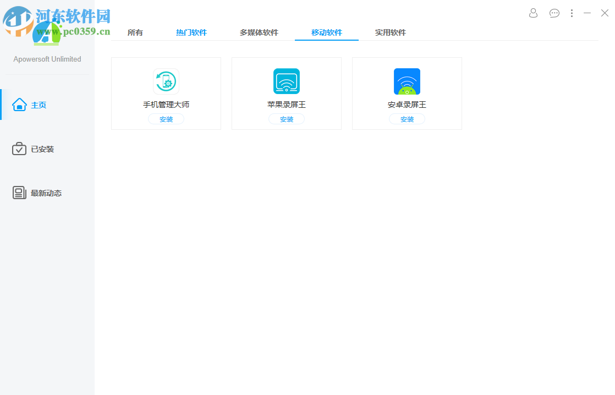This screenshot has width=615, height=395.
Task: Click the 安卓录屏王 Android recorder icon
Action: coord(407,81)
